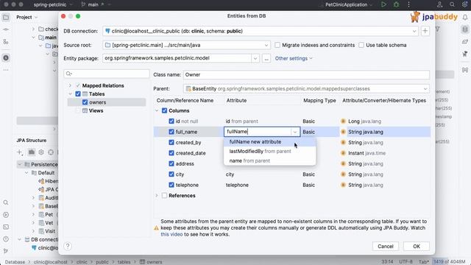
Task: Confirm with the OK button
Action: coord(417,247)
